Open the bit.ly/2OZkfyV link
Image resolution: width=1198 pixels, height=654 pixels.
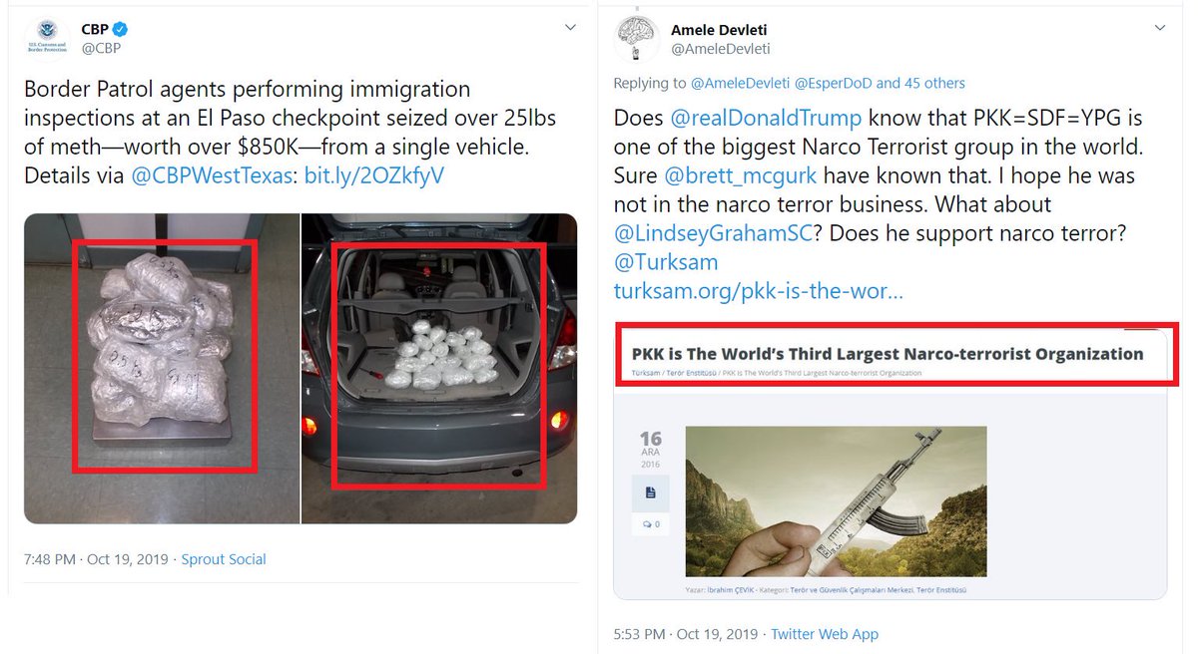(374, 175)
